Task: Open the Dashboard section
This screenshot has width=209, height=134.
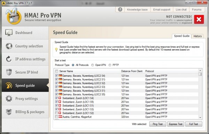Action: [x=25, y=33]
